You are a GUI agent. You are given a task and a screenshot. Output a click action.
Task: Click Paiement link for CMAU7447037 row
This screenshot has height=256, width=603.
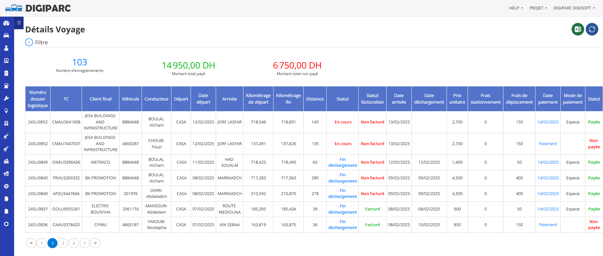coord(548,144)
